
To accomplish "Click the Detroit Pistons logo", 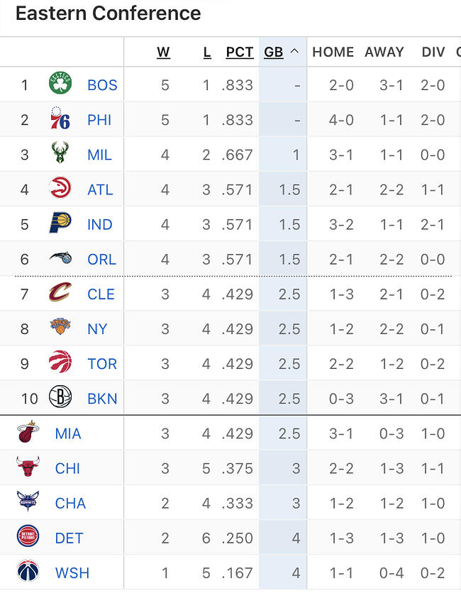I will (x=28, y=538).
